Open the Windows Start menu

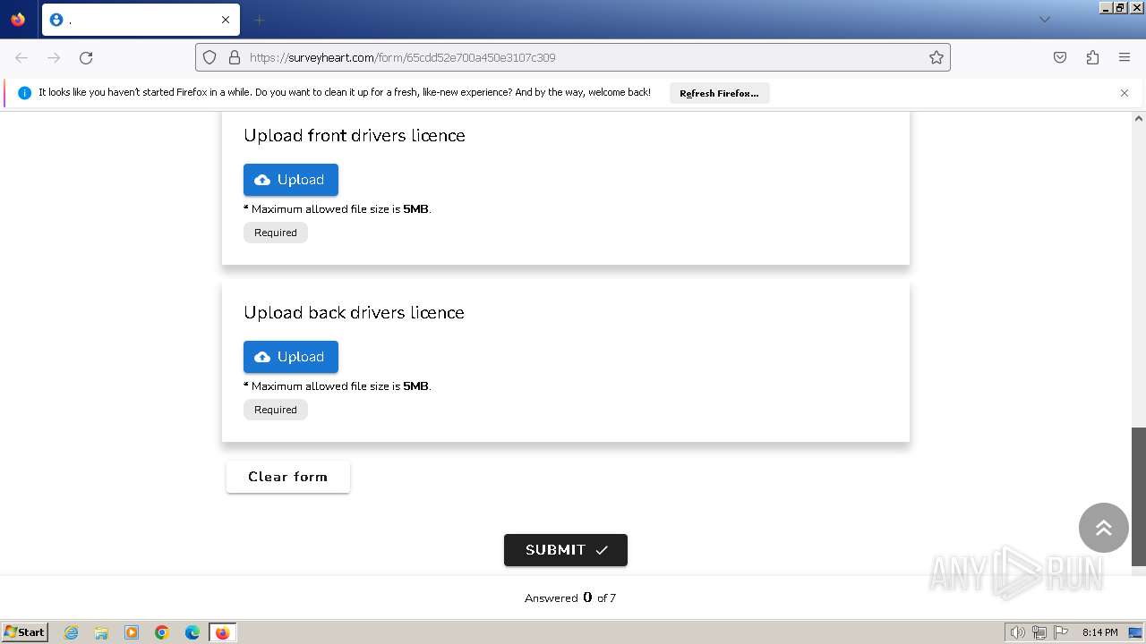click(25, 632)
